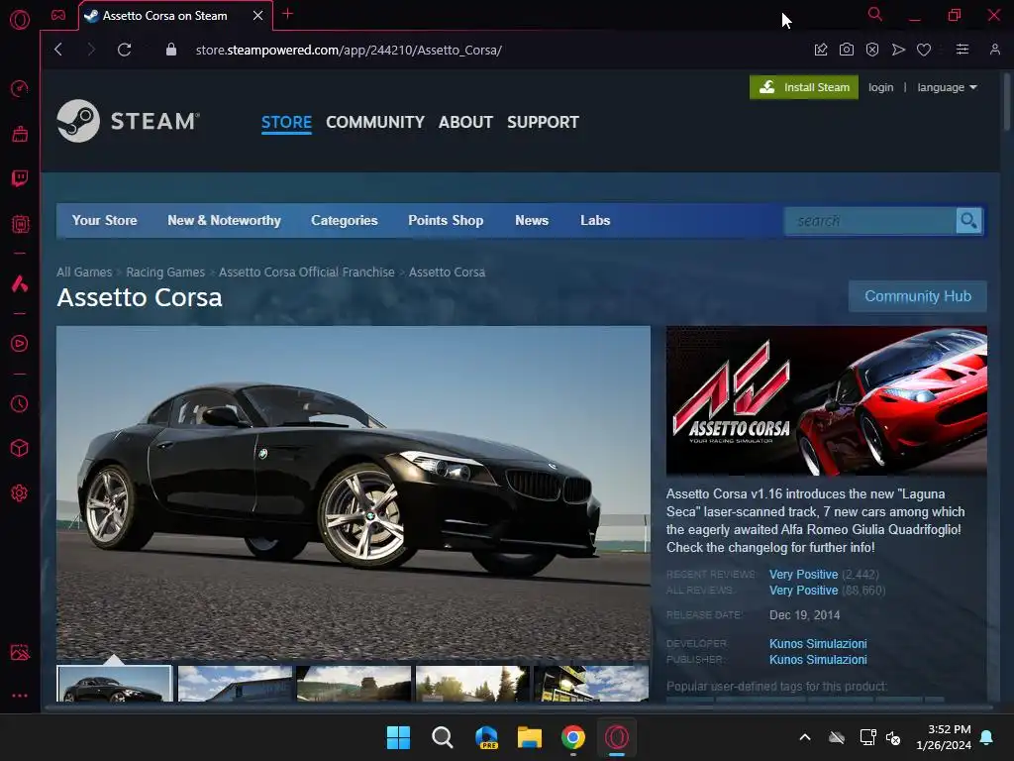
Task: Select the COMMUNITY top navigation item
Action: 375,122
